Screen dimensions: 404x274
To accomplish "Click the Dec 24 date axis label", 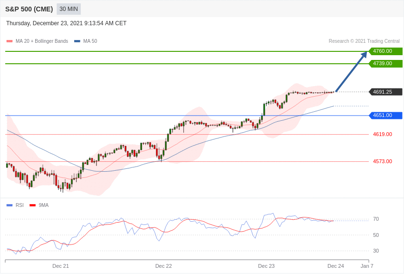I will tap(336, 266).
